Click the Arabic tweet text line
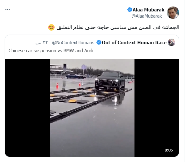Image resolution: width=186 pixels, height=162 pixels. click(x=118, y=27)
